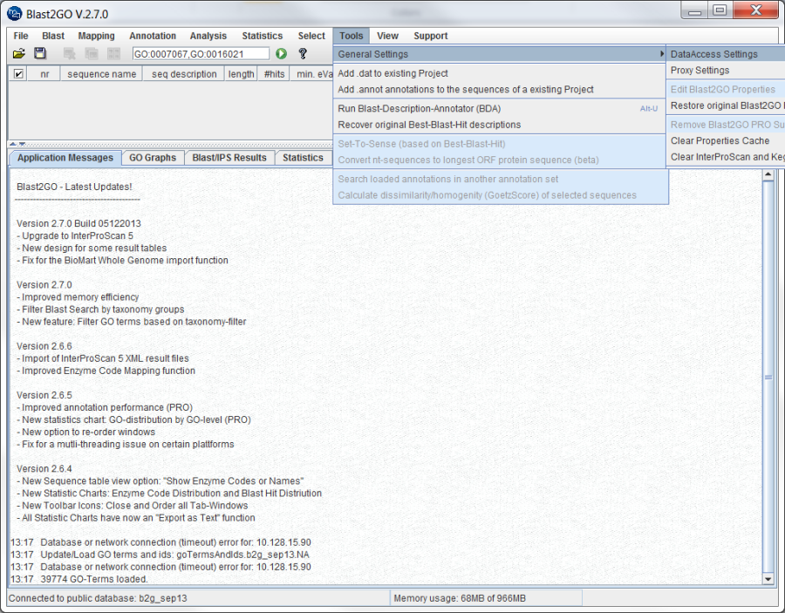Sort by min. eVal column header

312,74
